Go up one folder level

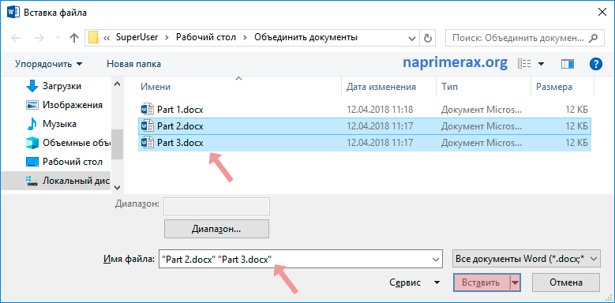[73, 38]
